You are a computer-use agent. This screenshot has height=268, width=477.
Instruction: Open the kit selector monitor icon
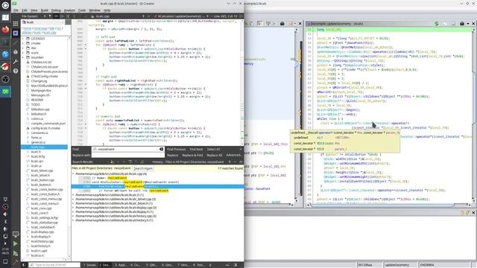[x=16, y=234]
